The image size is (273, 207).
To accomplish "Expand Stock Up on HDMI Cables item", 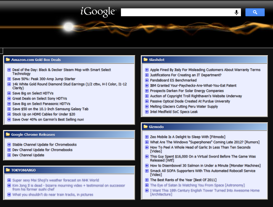I will coord(9,114).
